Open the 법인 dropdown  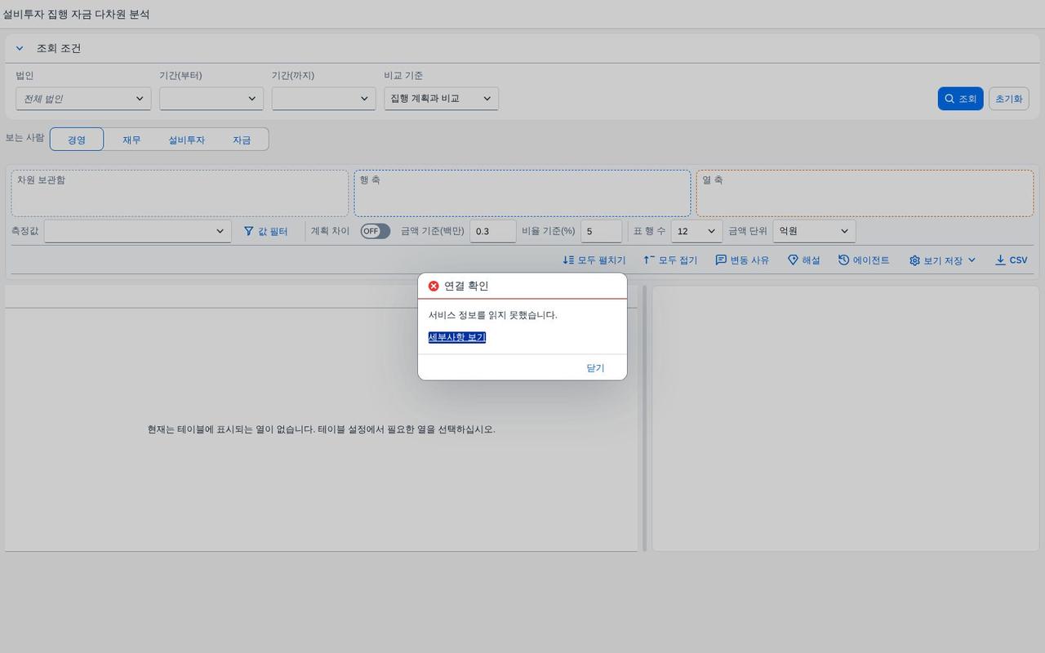83,99
